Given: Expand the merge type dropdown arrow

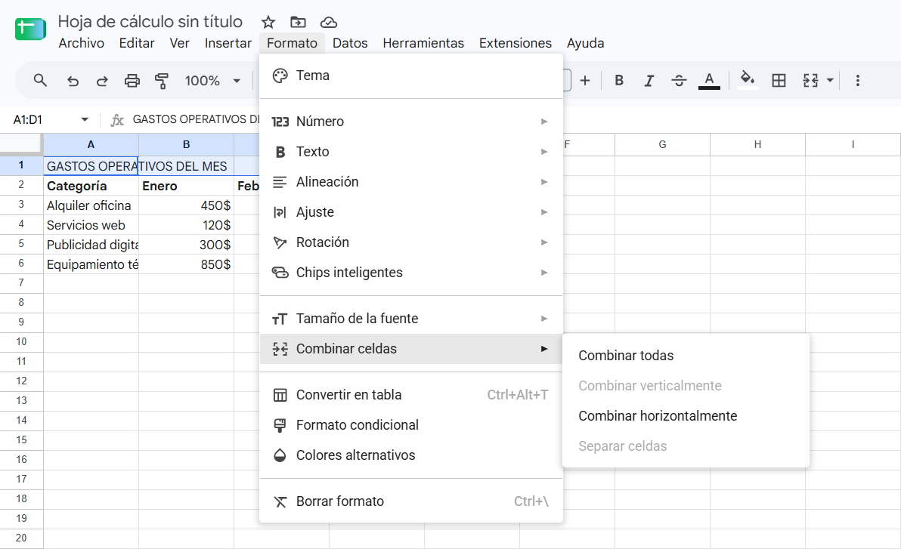Looking at the screenshot, I should [x=830, y=80].
